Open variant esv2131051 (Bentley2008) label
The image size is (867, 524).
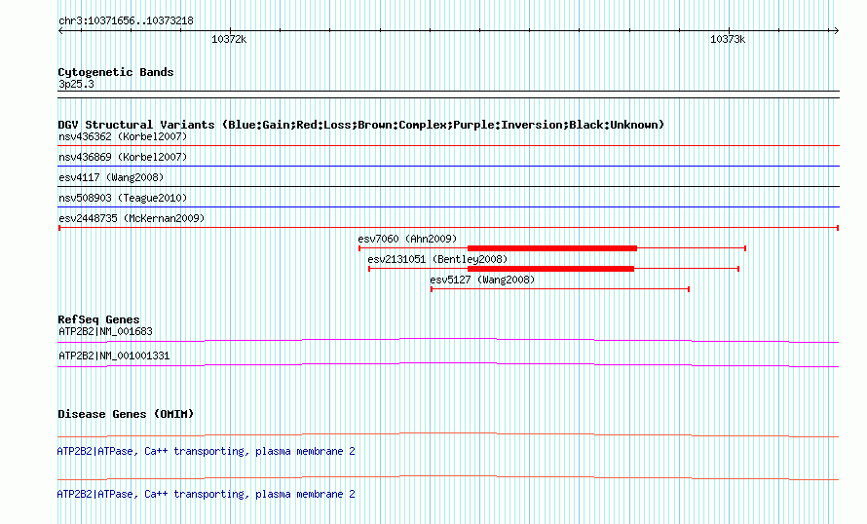pos(437,259)
